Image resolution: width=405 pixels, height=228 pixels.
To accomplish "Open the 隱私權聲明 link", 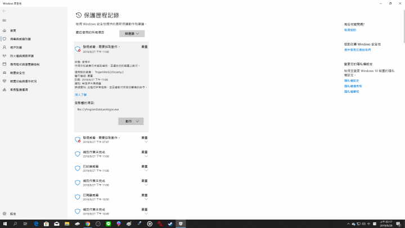I will coord(351,92).
